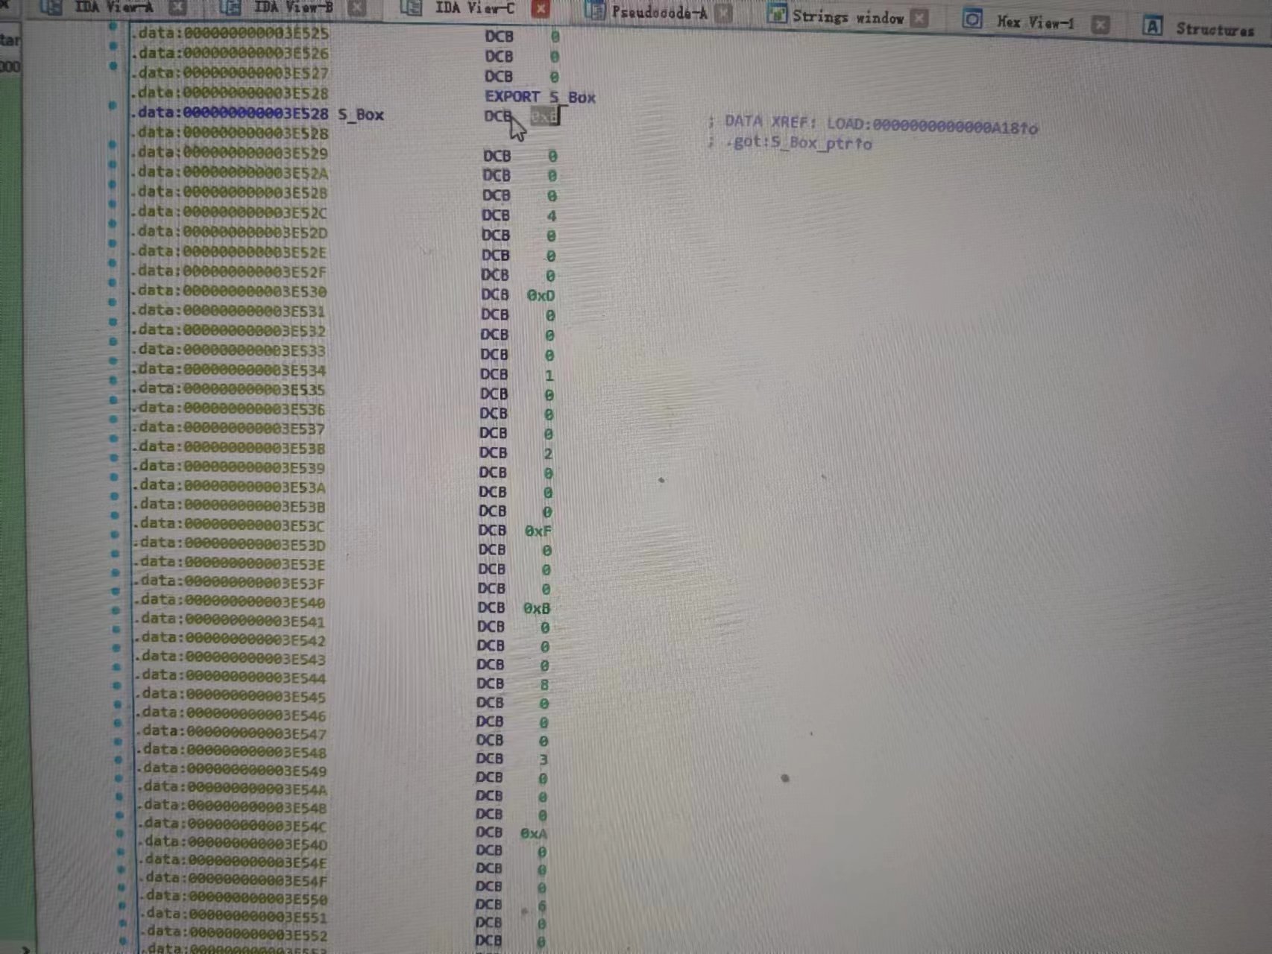Toggle breakpoint dot at address 3E53C

pyautogui.click(x=115, y=515)
